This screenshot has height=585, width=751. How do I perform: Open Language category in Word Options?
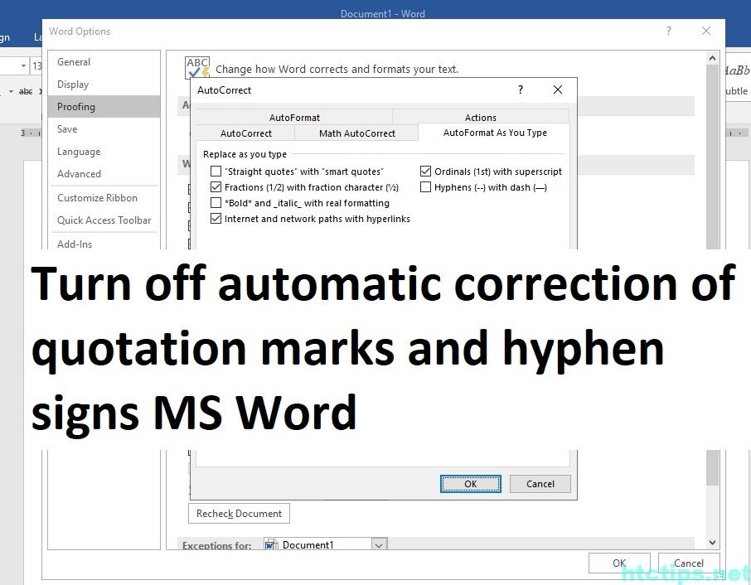point(104,152)
